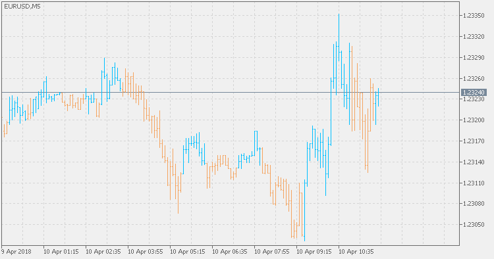Click the 10 Apr 06:35 time label
This screenshot has width=494, height=259.
(230, 252)
